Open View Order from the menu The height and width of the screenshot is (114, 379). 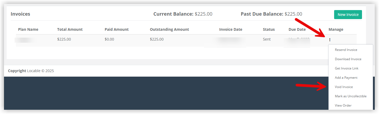[343, 106]
